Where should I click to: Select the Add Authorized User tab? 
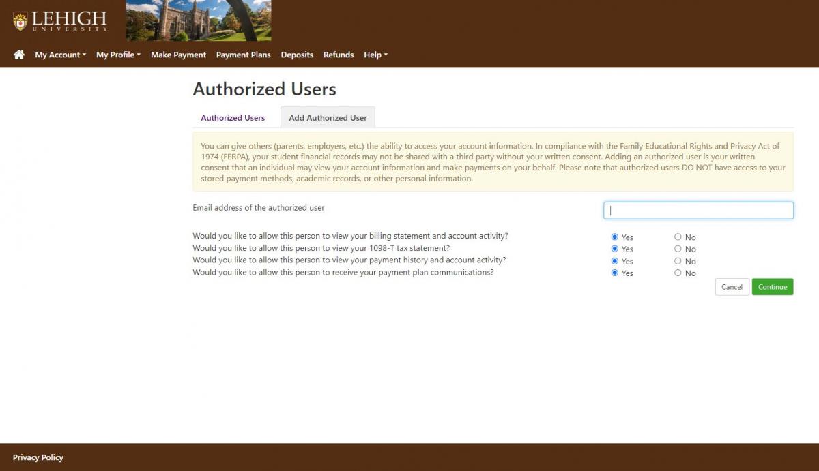pyautogui.click(x=328, y=118)
